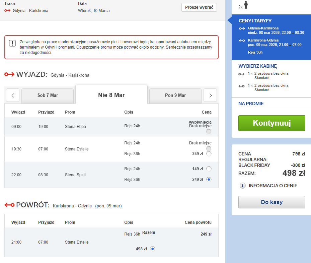Click the price information icon
The height and width of the screenshot is (263, 311).
[243, 186]
